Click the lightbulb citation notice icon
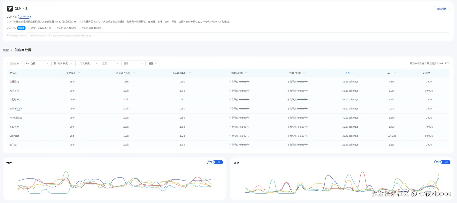The width and height of the screenshot is (457, 203). pyautogui.click(x=8, y=36)
